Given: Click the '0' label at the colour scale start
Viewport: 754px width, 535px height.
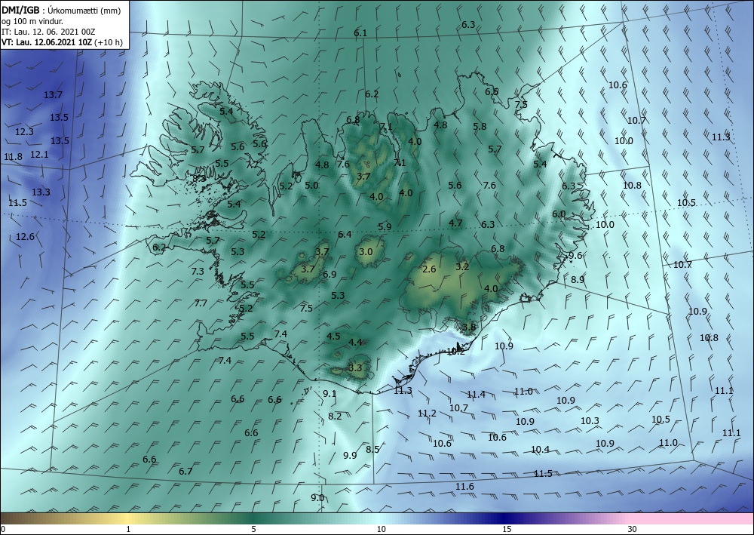Looking at the screenshot, I should [x=3, y=529].
